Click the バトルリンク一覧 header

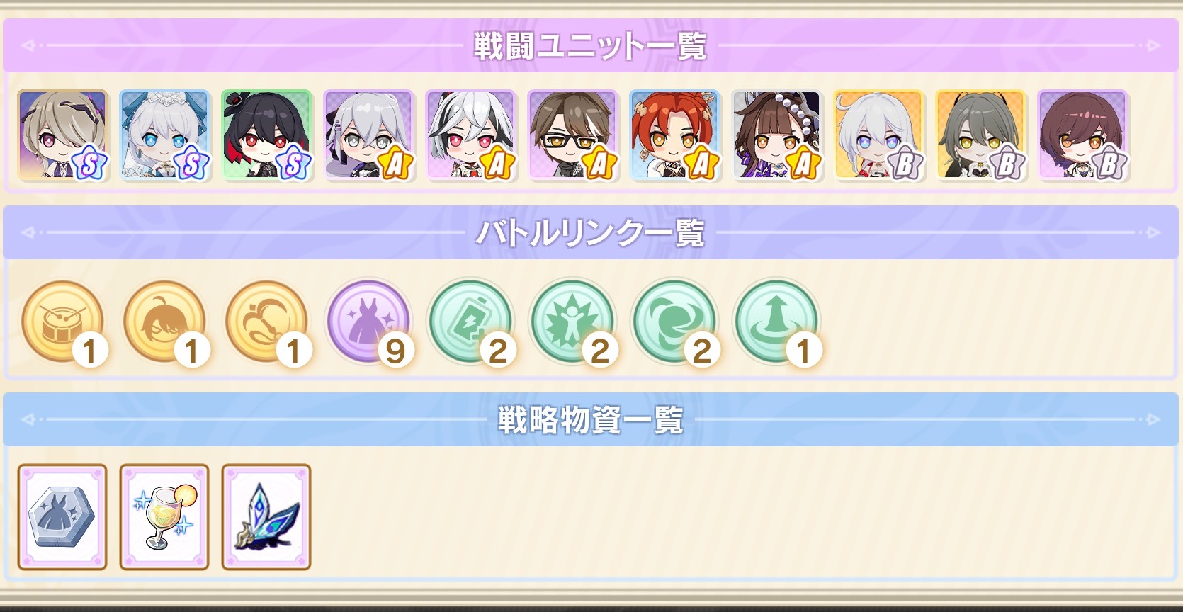pyautogui.click(x=591, y=233)
